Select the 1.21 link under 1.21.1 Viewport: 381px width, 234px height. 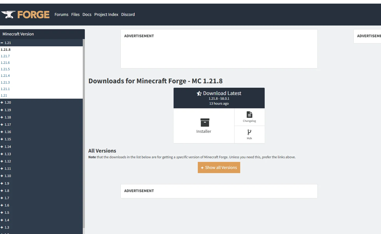(4, 95)
